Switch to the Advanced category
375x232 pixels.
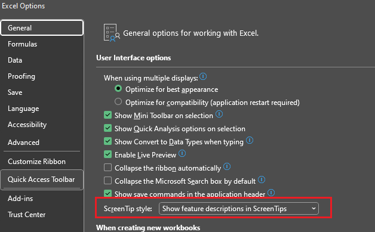42,143
